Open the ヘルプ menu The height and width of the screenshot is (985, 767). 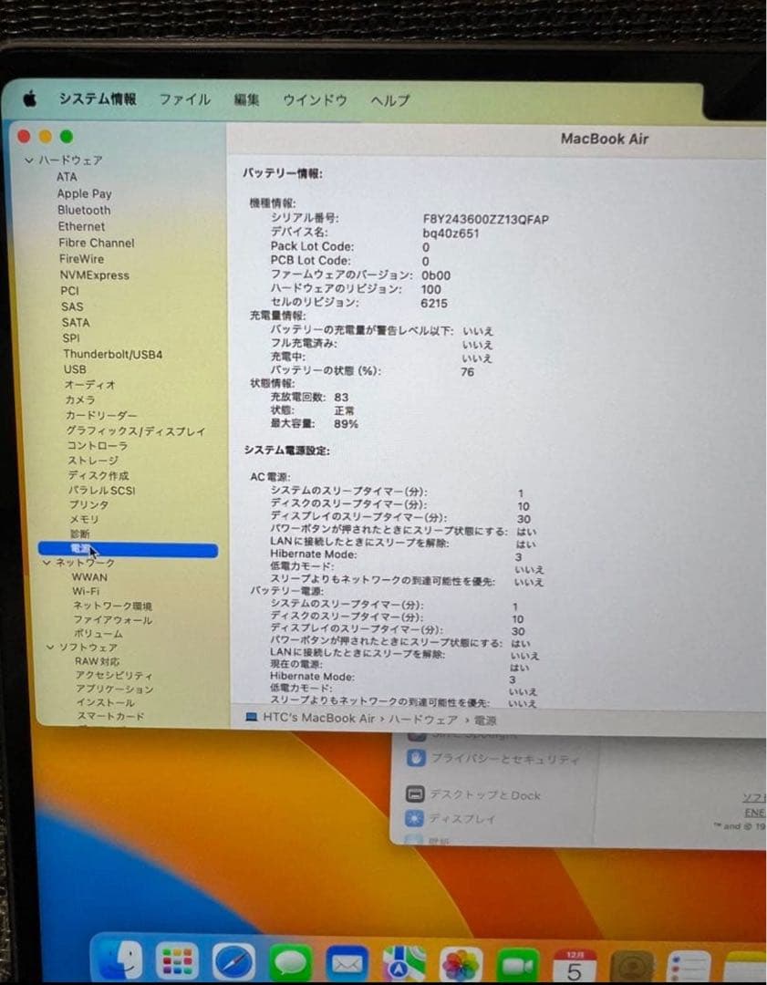[389, 100]
